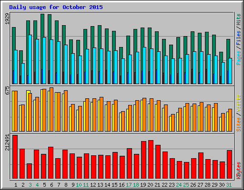Select day 6 on the date axis
Viewport: 244px width, 190px height.
tap(51, 185)
